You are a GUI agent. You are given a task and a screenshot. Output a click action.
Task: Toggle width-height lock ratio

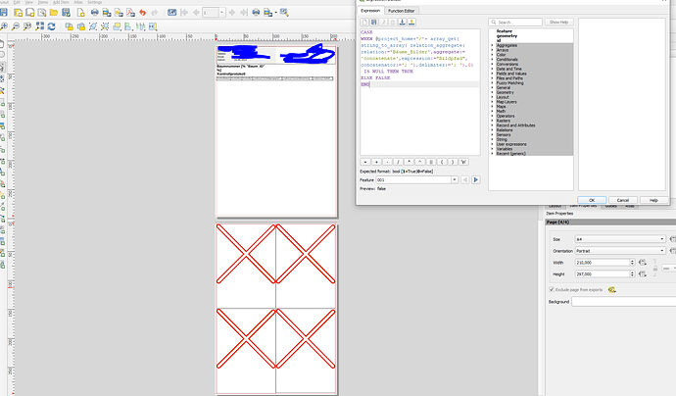click(x=655, y=269)
